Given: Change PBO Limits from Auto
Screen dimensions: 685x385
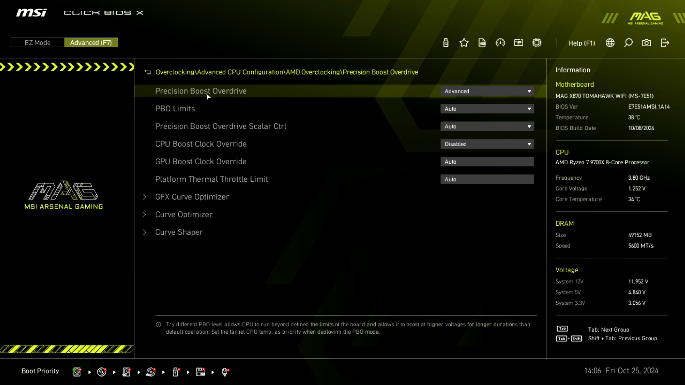Looking at the screenshot, I should [x=487, y=108].
